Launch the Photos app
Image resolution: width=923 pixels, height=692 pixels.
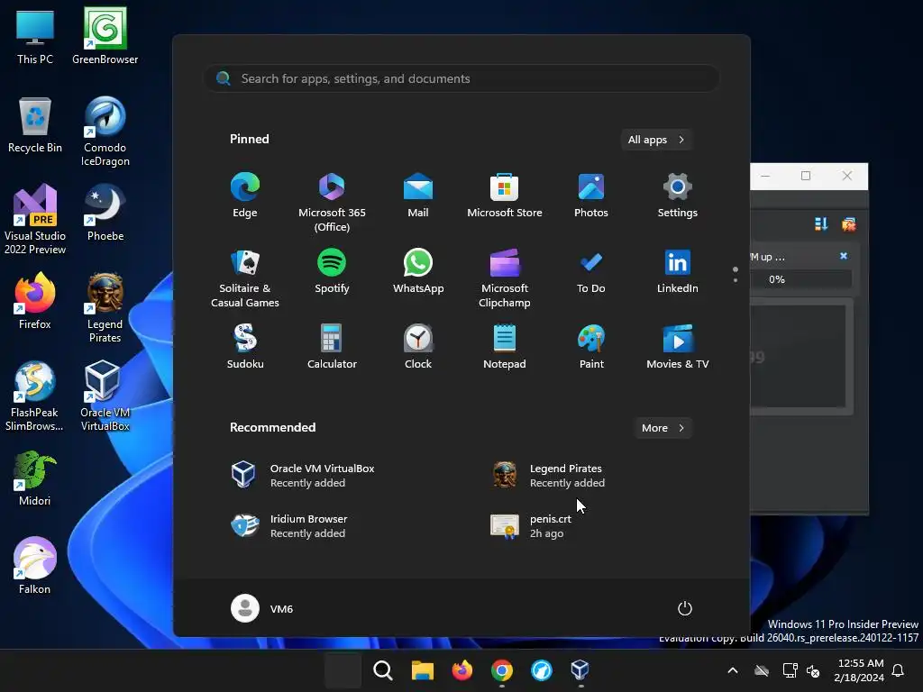(x=591, y=196)
